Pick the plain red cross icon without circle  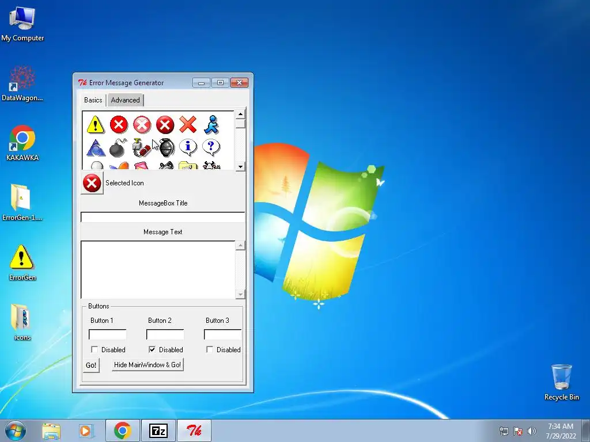point(188,124)
